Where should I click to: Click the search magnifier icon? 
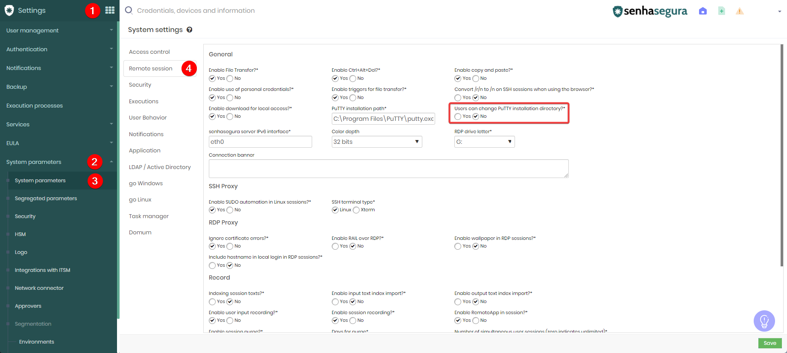point(129,10)
